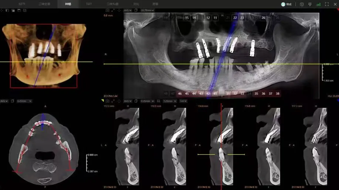The width and height of the screenshot is (339, 190).
Task: Open the 1.25mm interval dropdown
Action: (x=170, y=101)
